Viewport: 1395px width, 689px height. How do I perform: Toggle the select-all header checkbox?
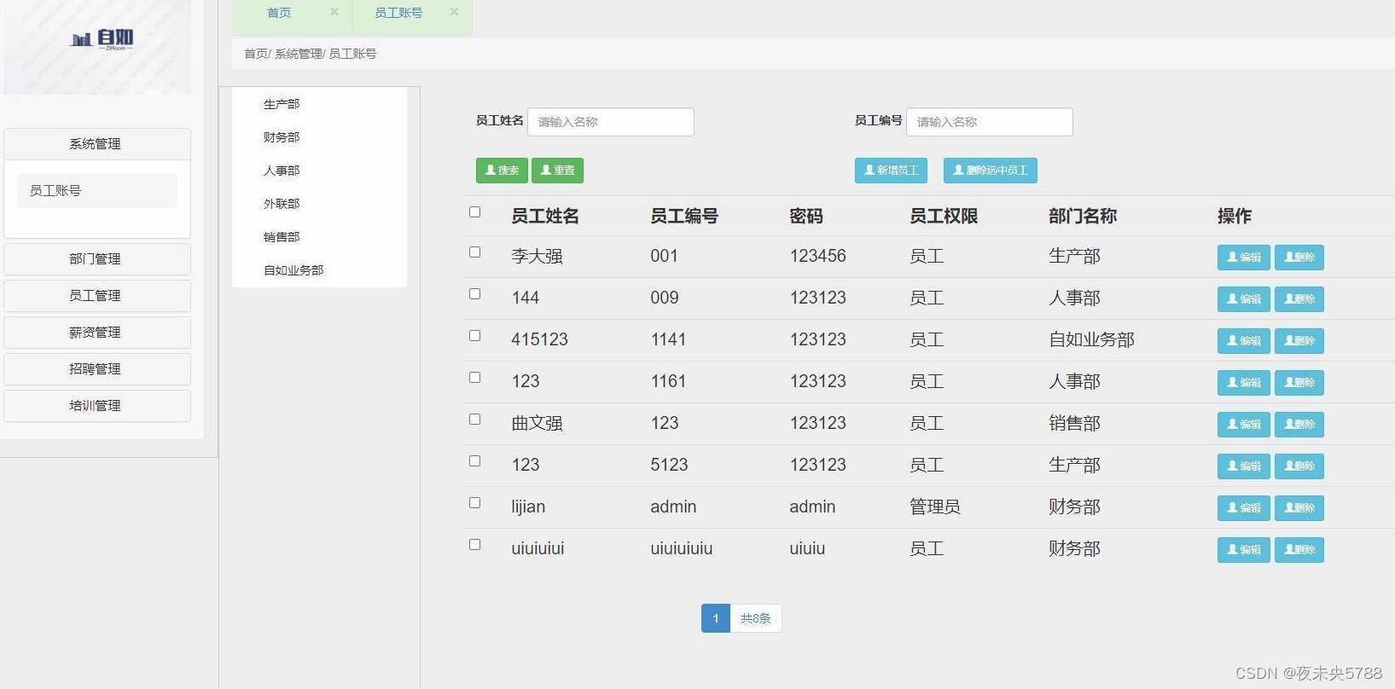click(475, 212)
